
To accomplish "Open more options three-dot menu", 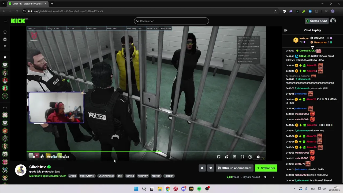I will click(274, 177).
